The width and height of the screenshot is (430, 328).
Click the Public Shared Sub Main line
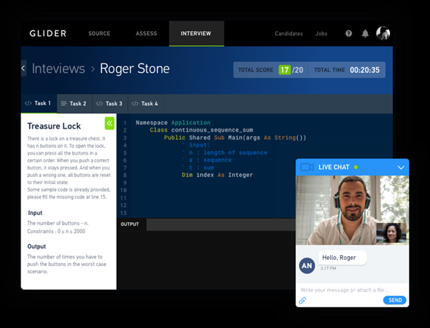(x=235, y=137)
